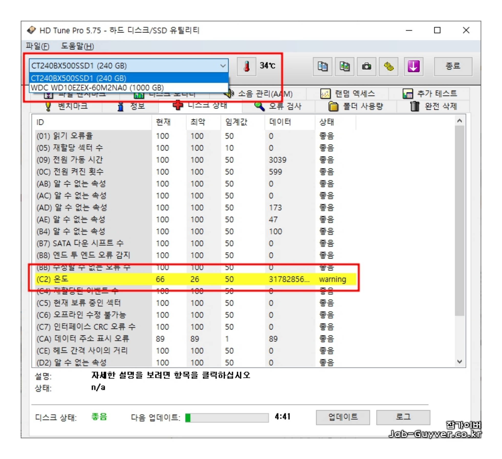Open the options wrench icon
The width and height of the screenshot is (502, 459).
(388, 66)
